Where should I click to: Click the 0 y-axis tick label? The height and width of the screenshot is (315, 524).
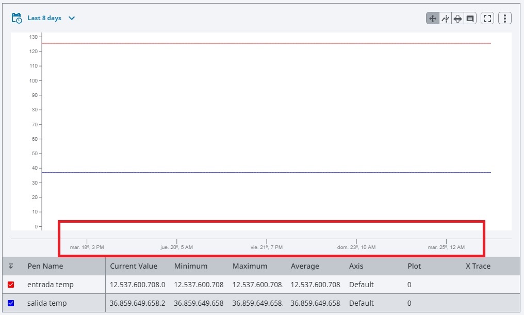36,226
